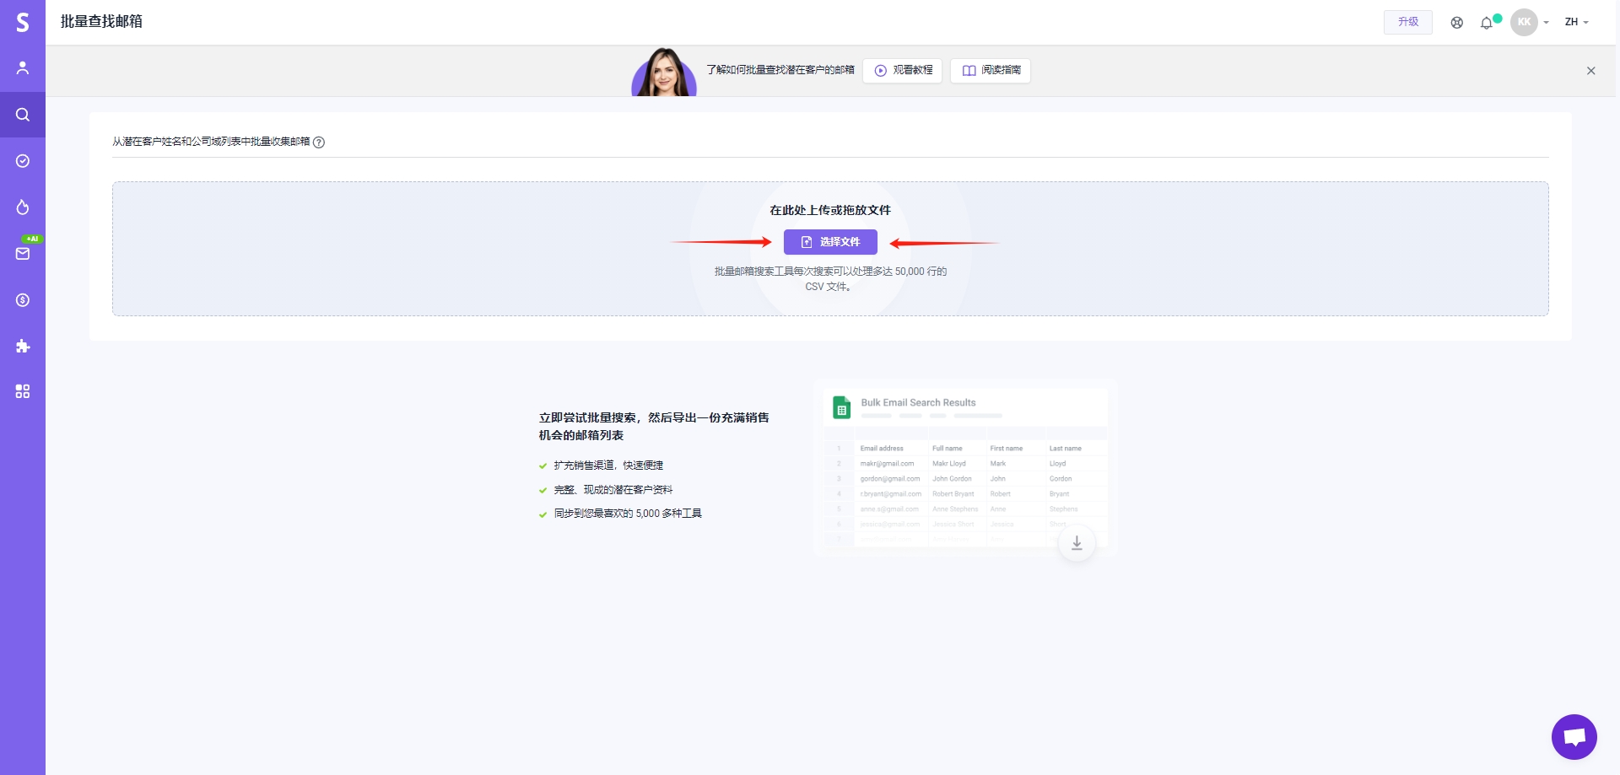Click the CSV 50,000 行 limit description text
1620x775 pixels.
830,279
